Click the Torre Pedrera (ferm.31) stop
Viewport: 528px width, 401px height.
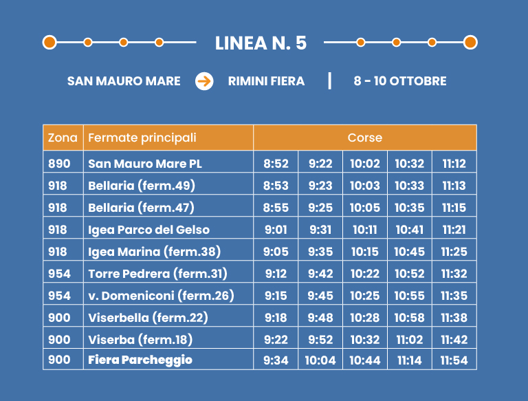157,274
